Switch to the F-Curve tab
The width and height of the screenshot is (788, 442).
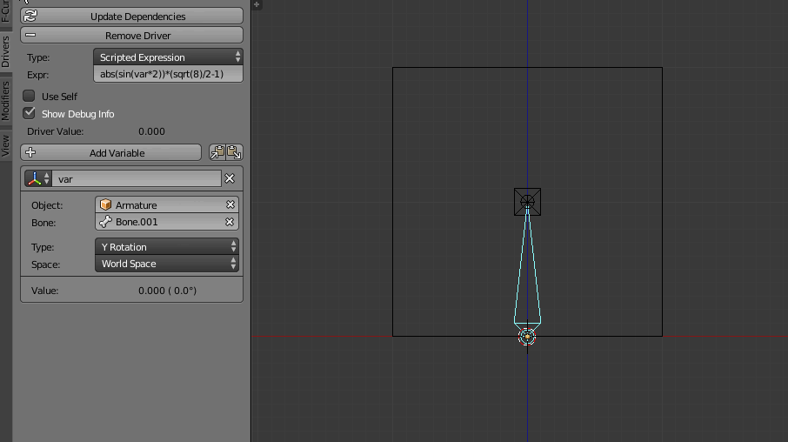5,12
